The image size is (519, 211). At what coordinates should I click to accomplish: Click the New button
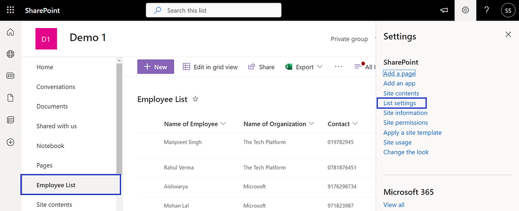156,67
